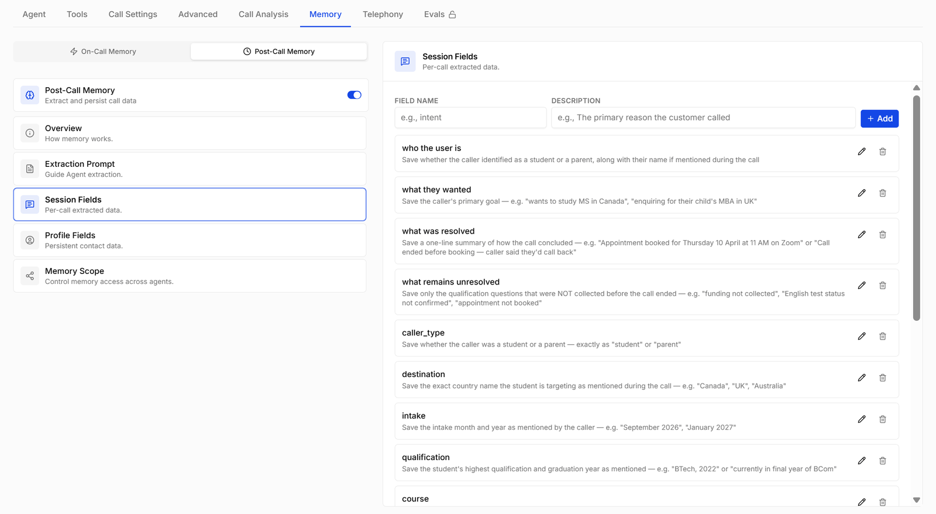The width and height of the screenshot is (936, 514).
Task: Open the Extraction Prompt section
Action: 190,169
